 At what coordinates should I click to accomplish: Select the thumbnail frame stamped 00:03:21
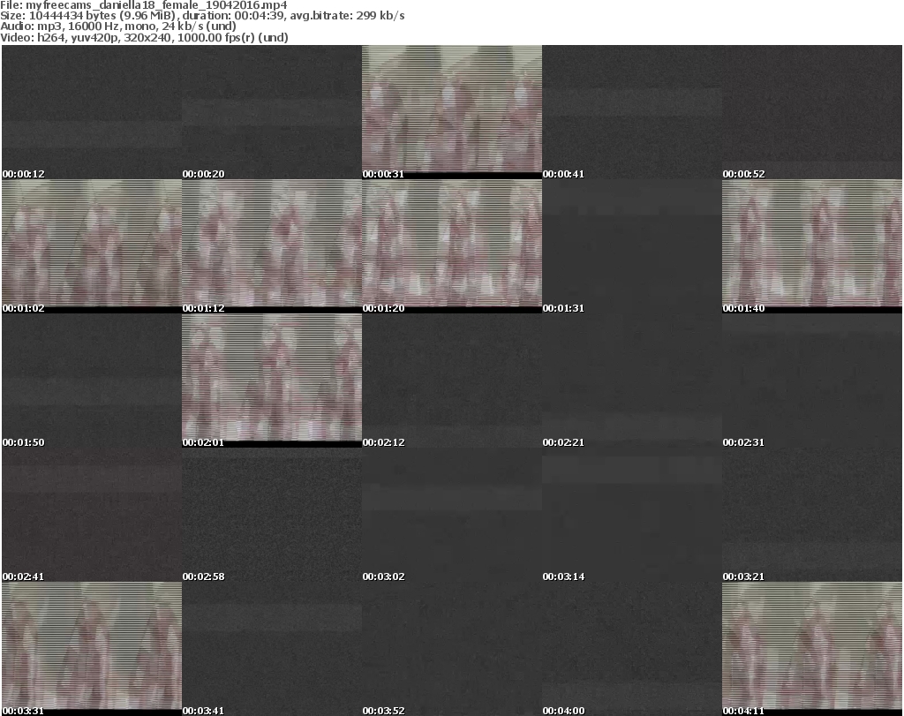click(x=812, y=515)
